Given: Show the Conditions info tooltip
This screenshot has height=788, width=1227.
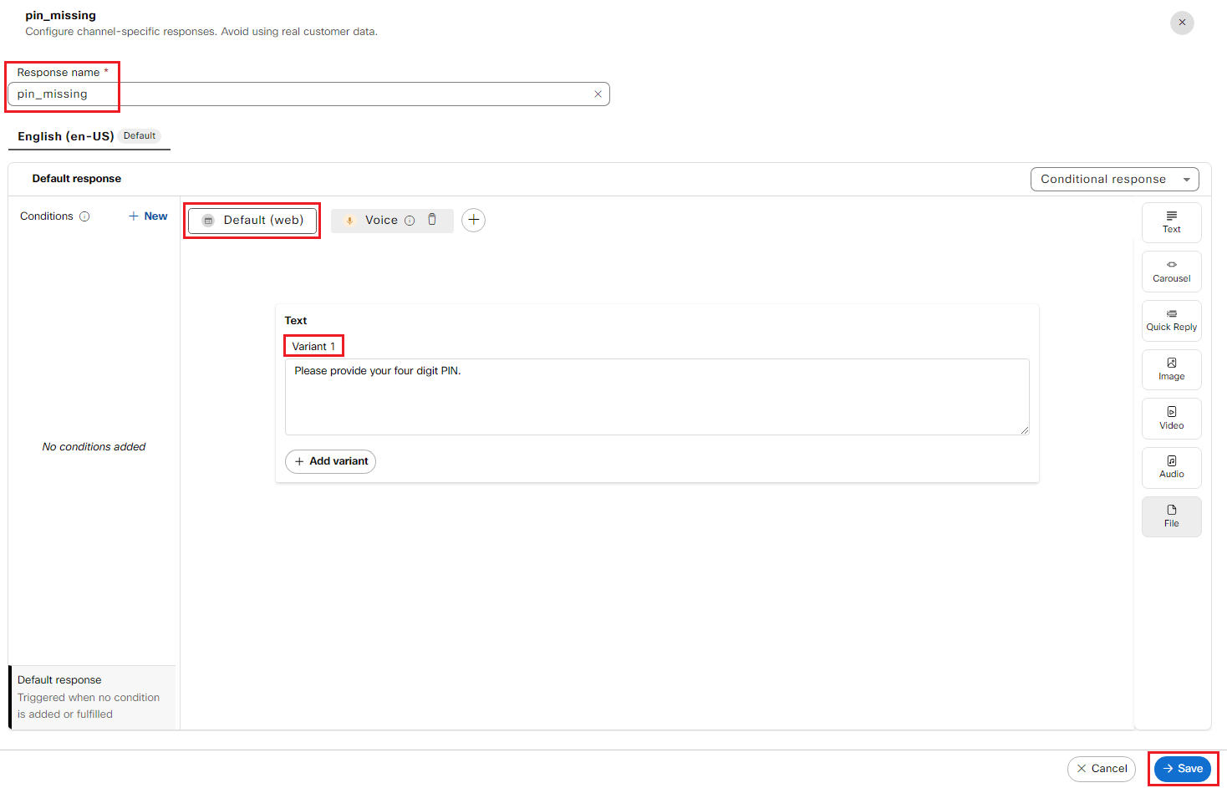Looking at the screenshot, I should [84, 216].
